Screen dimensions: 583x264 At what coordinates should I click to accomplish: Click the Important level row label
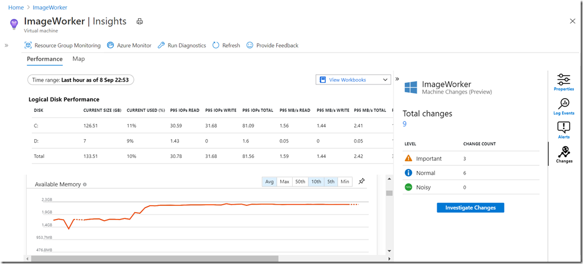[429, 159]
